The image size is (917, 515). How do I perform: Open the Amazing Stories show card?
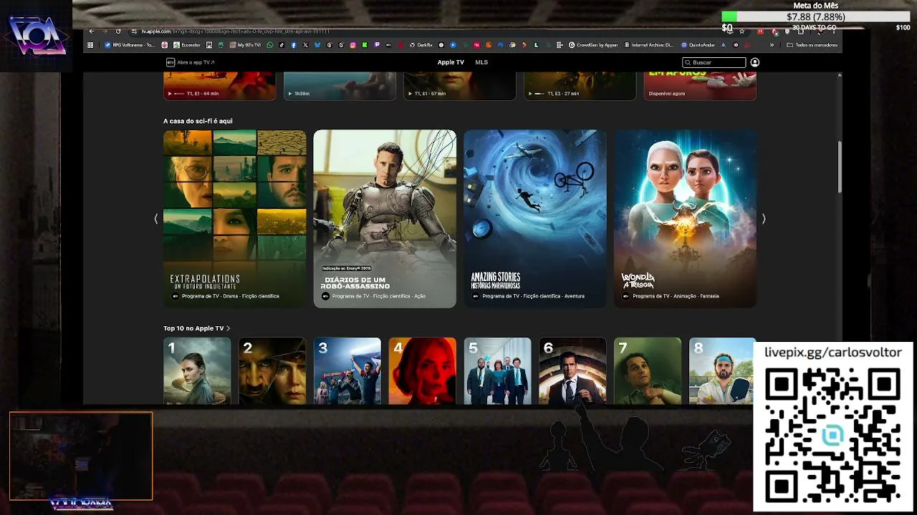click(x=535, y=219)
